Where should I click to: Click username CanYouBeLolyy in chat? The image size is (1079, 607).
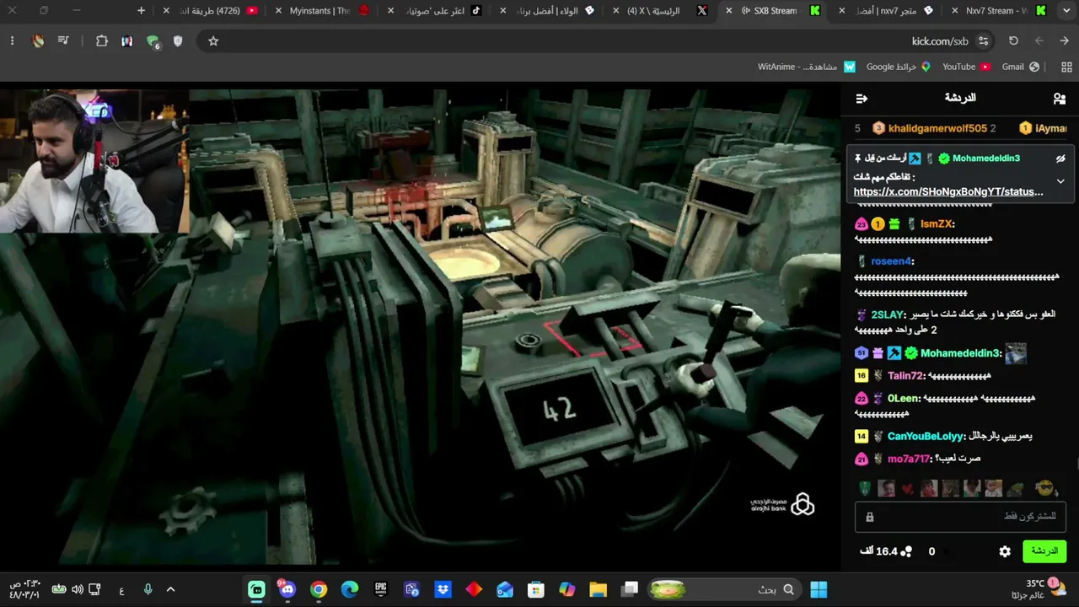tap(926, 437)
